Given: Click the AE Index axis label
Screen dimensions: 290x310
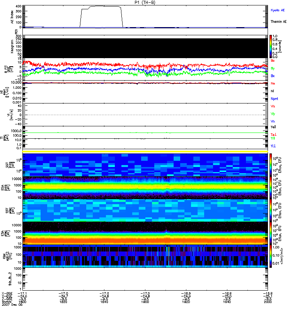Looking at the screenshot, I should 12,17.
